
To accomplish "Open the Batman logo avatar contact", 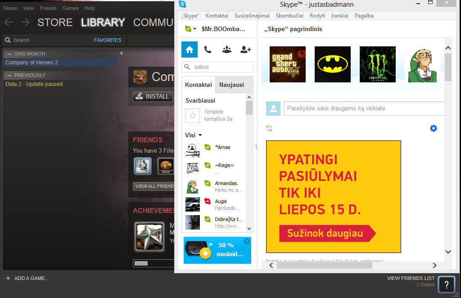I will click(x=333, y=64).
